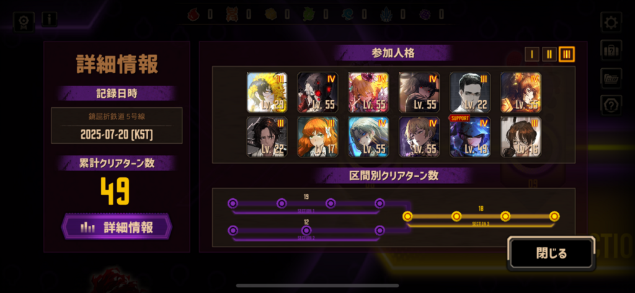This screenshot has height=293, width=635.
Task: Select the SUPPORT identity Lv. 49
Action: pos(470,137)
